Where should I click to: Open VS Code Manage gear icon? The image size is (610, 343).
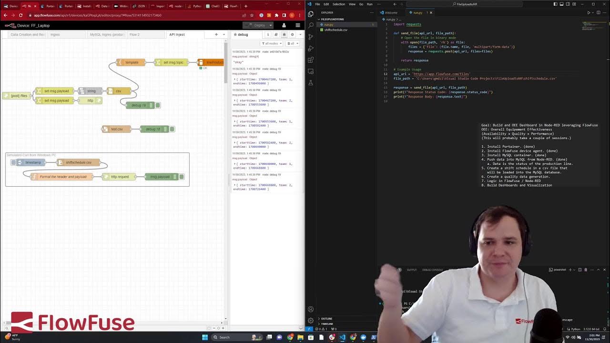(x=311, y=321)
